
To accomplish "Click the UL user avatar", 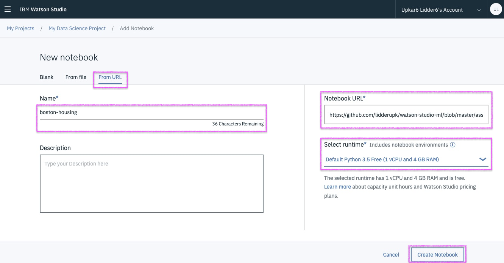I will pos(496,9).
